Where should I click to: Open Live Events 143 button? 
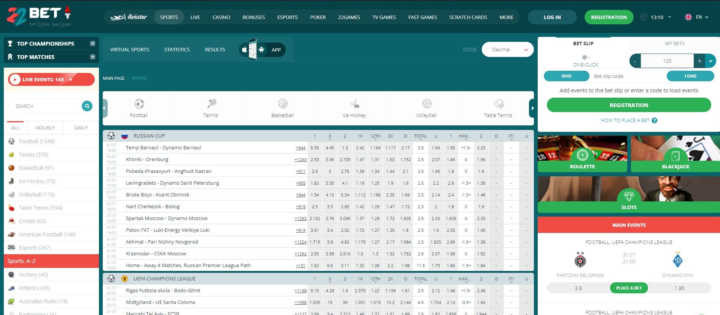tap(51, 79)
